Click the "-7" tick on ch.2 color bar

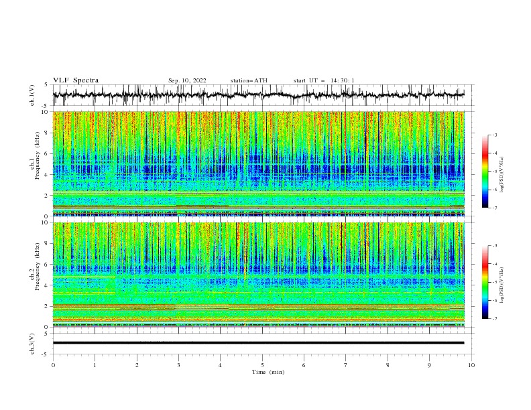pyautogui.click(x=495, y=319)
